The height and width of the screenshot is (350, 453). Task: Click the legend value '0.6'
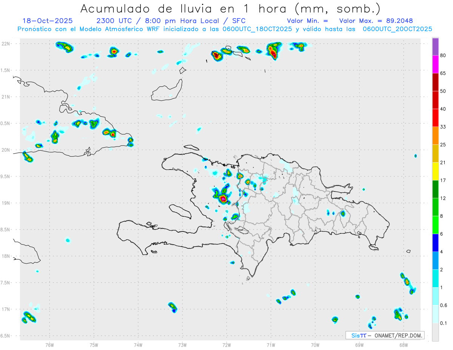(x=444, y=305)
